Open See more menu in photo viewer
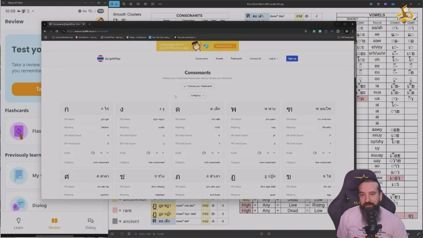423x238 pixels. (160, 4)
